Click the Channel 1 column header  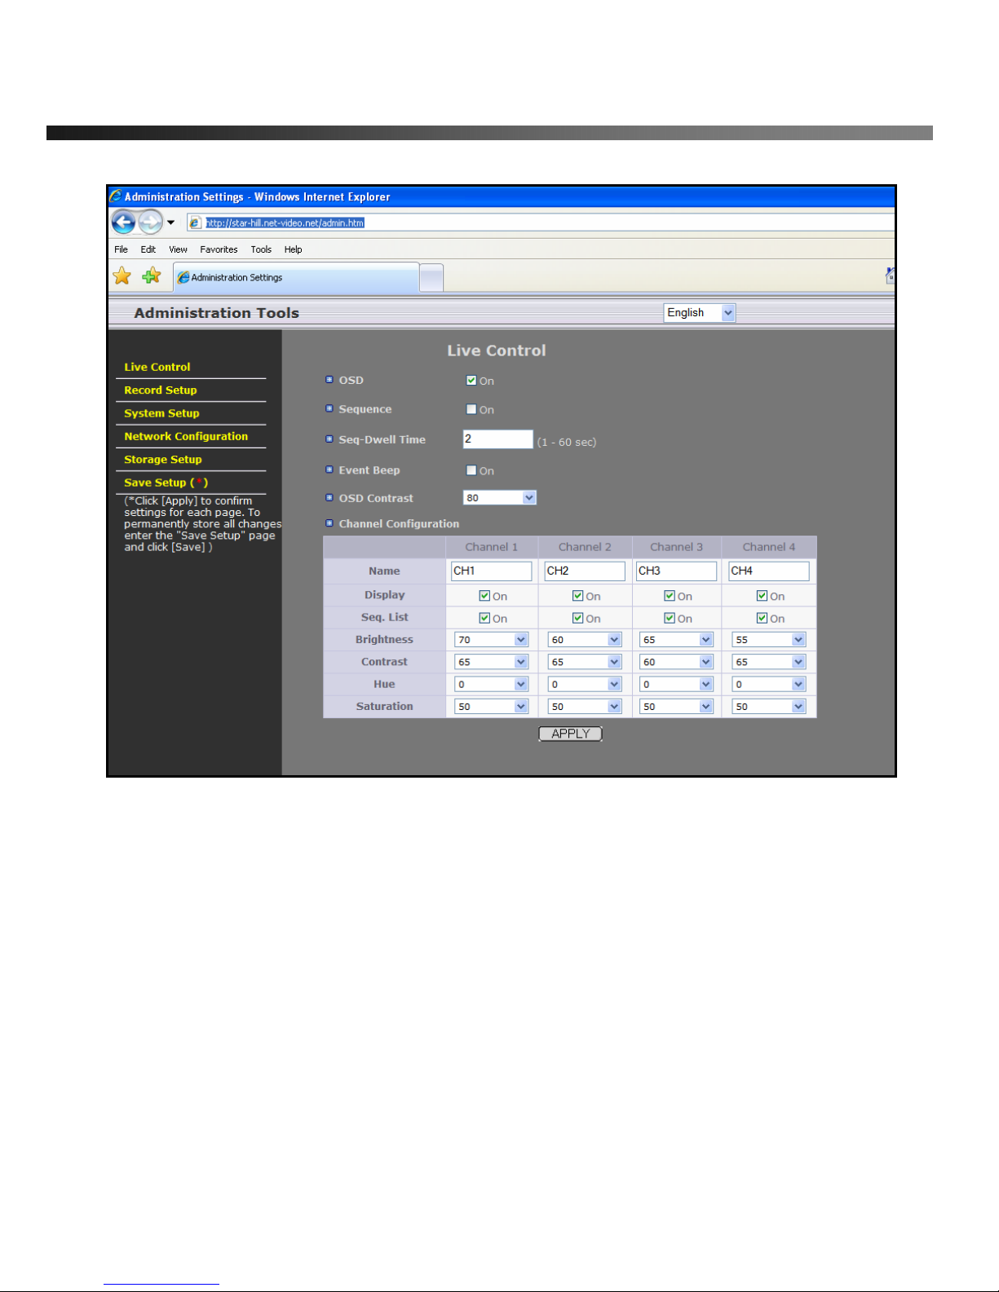[x=492, y=547]
